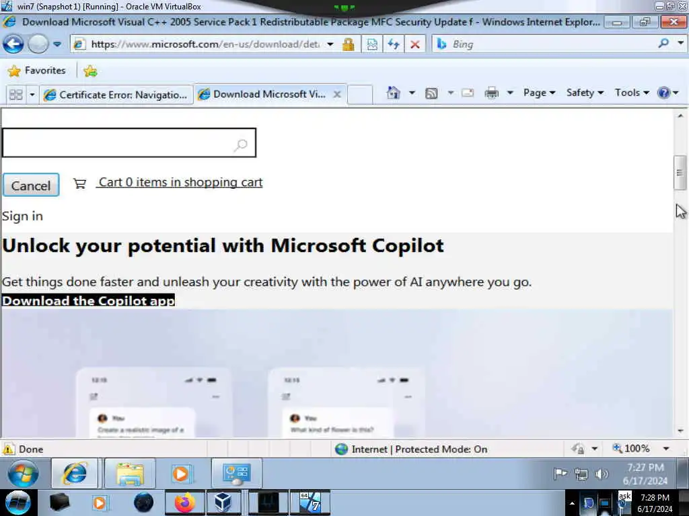
Task: Expand zoom level dropdown arrow
Action: click(666, 448)
